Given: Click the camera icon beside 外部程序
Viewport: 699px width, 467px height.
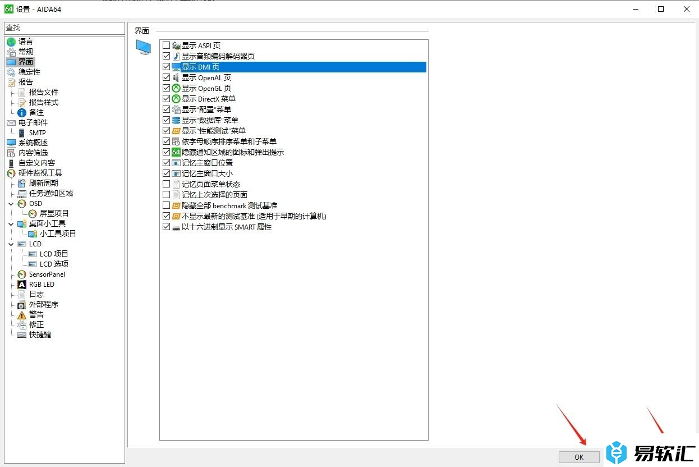Looking at the screenshot, I should (x=22, y=304).
